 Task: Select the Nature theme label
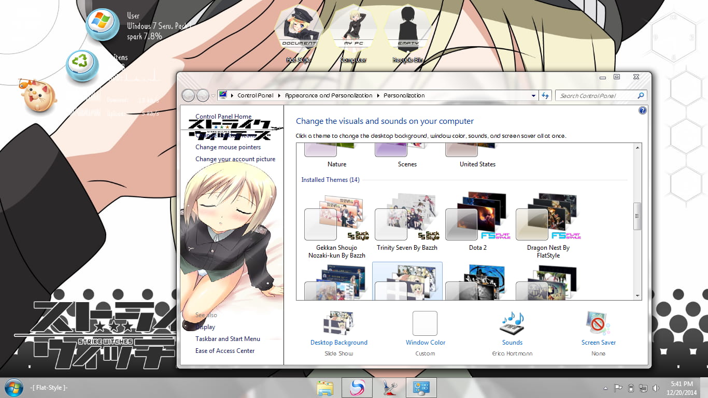point(337,164)
